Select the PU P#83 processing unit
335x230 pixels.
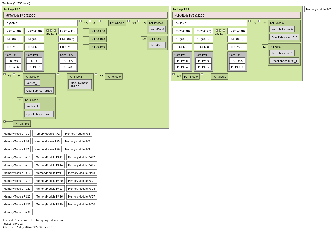[x=68, y=67]
